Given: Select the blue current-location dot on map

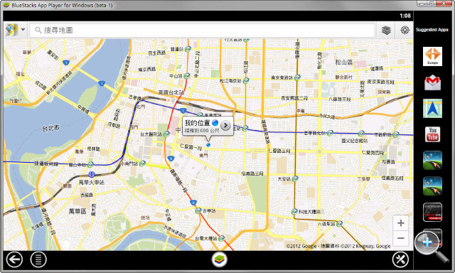Looking at the screenshot, I should pos(208,145).
